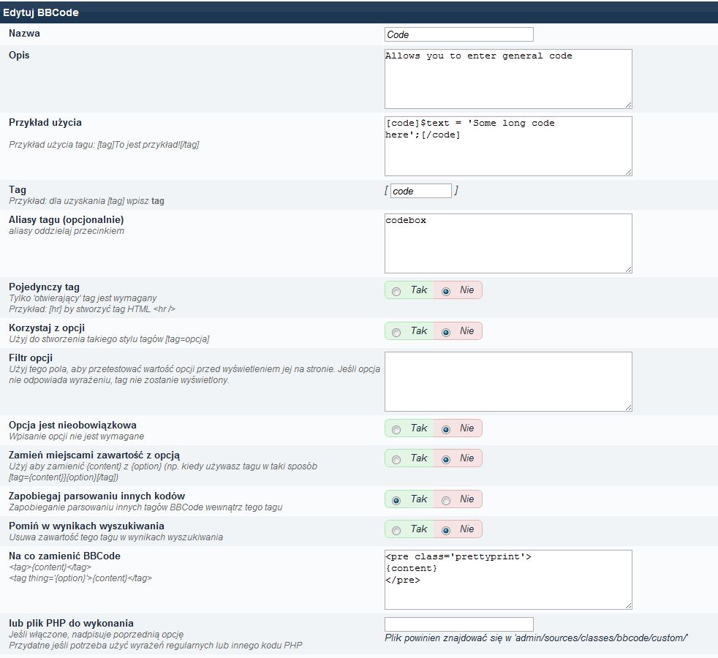Edit the Aliasy tagu textarea with 'codebox'
Image resolution: width=718 pixels, height=658 pixels.
click(507, 243)
